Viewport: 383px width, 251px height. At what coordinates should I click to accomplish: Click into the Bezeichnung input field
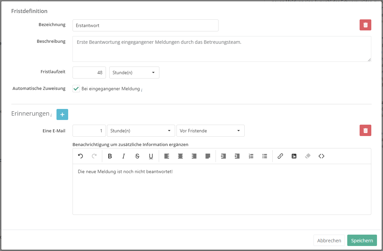click(145, 25)
